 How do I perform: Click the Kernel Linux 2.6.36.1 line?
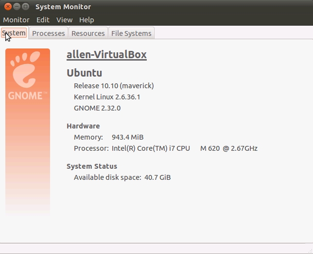tap(107, 97)
